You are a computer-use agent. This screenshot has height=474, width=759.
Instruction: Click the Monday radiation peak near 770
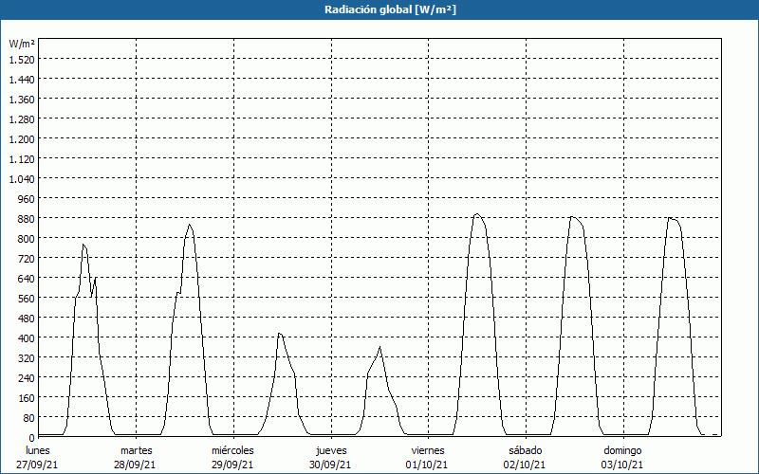tap(83, 245)
